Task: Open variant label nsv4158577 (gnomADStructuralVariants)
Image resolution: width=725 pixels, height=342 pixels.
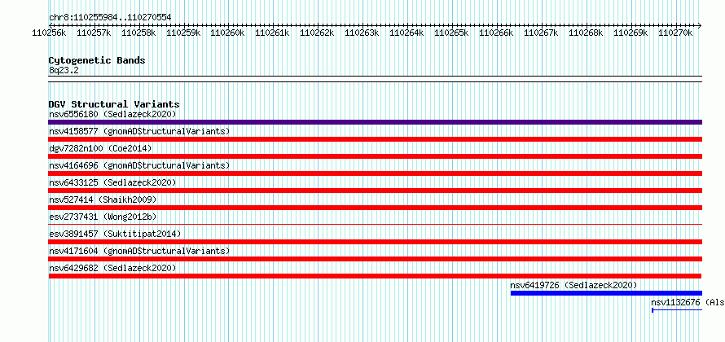Action: [139, 131]
